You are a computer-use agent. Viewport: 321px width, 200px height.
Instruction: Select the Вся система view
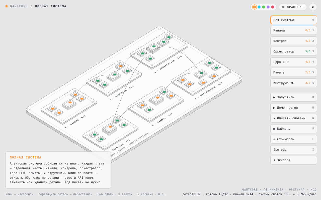click(x=293, y=20)
